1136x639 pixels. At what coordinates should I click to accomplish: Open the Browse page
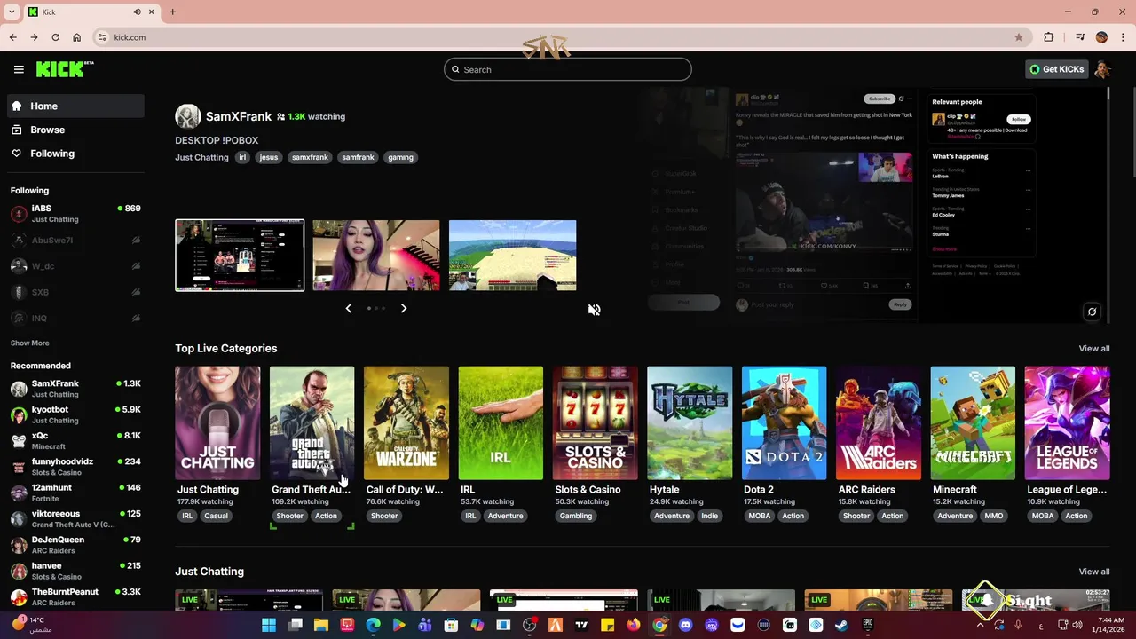click(76, 130)
